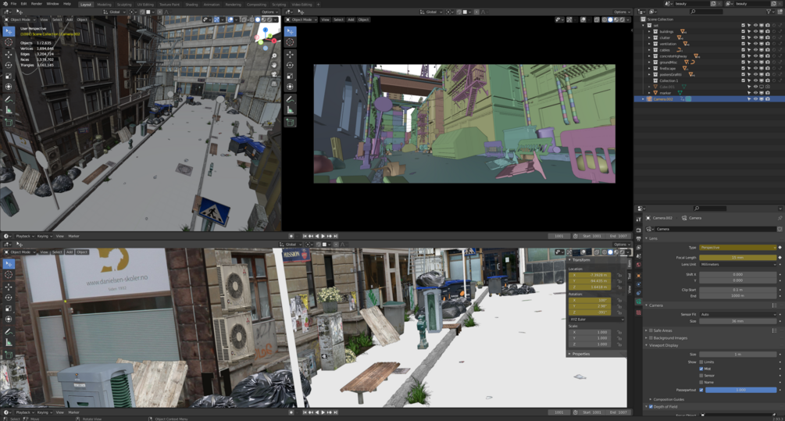Open the Sensor Fit Auto dropdown
This screenshot has width=785, height=421.
738,314
